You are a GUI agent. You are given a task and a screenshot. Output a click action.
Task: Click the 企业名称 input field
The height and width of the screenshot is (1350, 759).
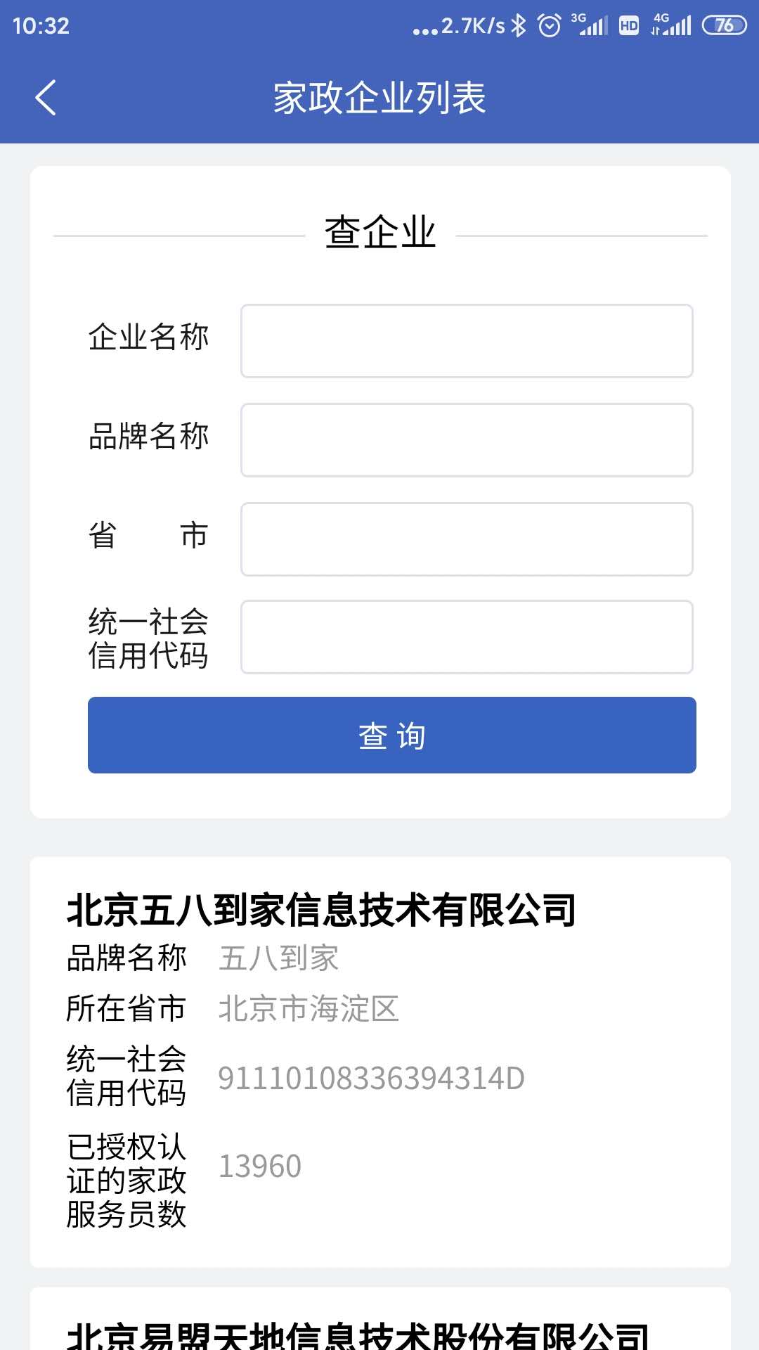466,340
